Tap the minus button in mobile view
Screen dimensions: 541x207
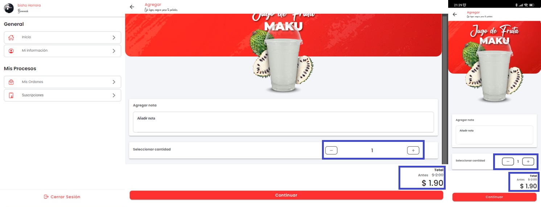[x=508, y=161]
